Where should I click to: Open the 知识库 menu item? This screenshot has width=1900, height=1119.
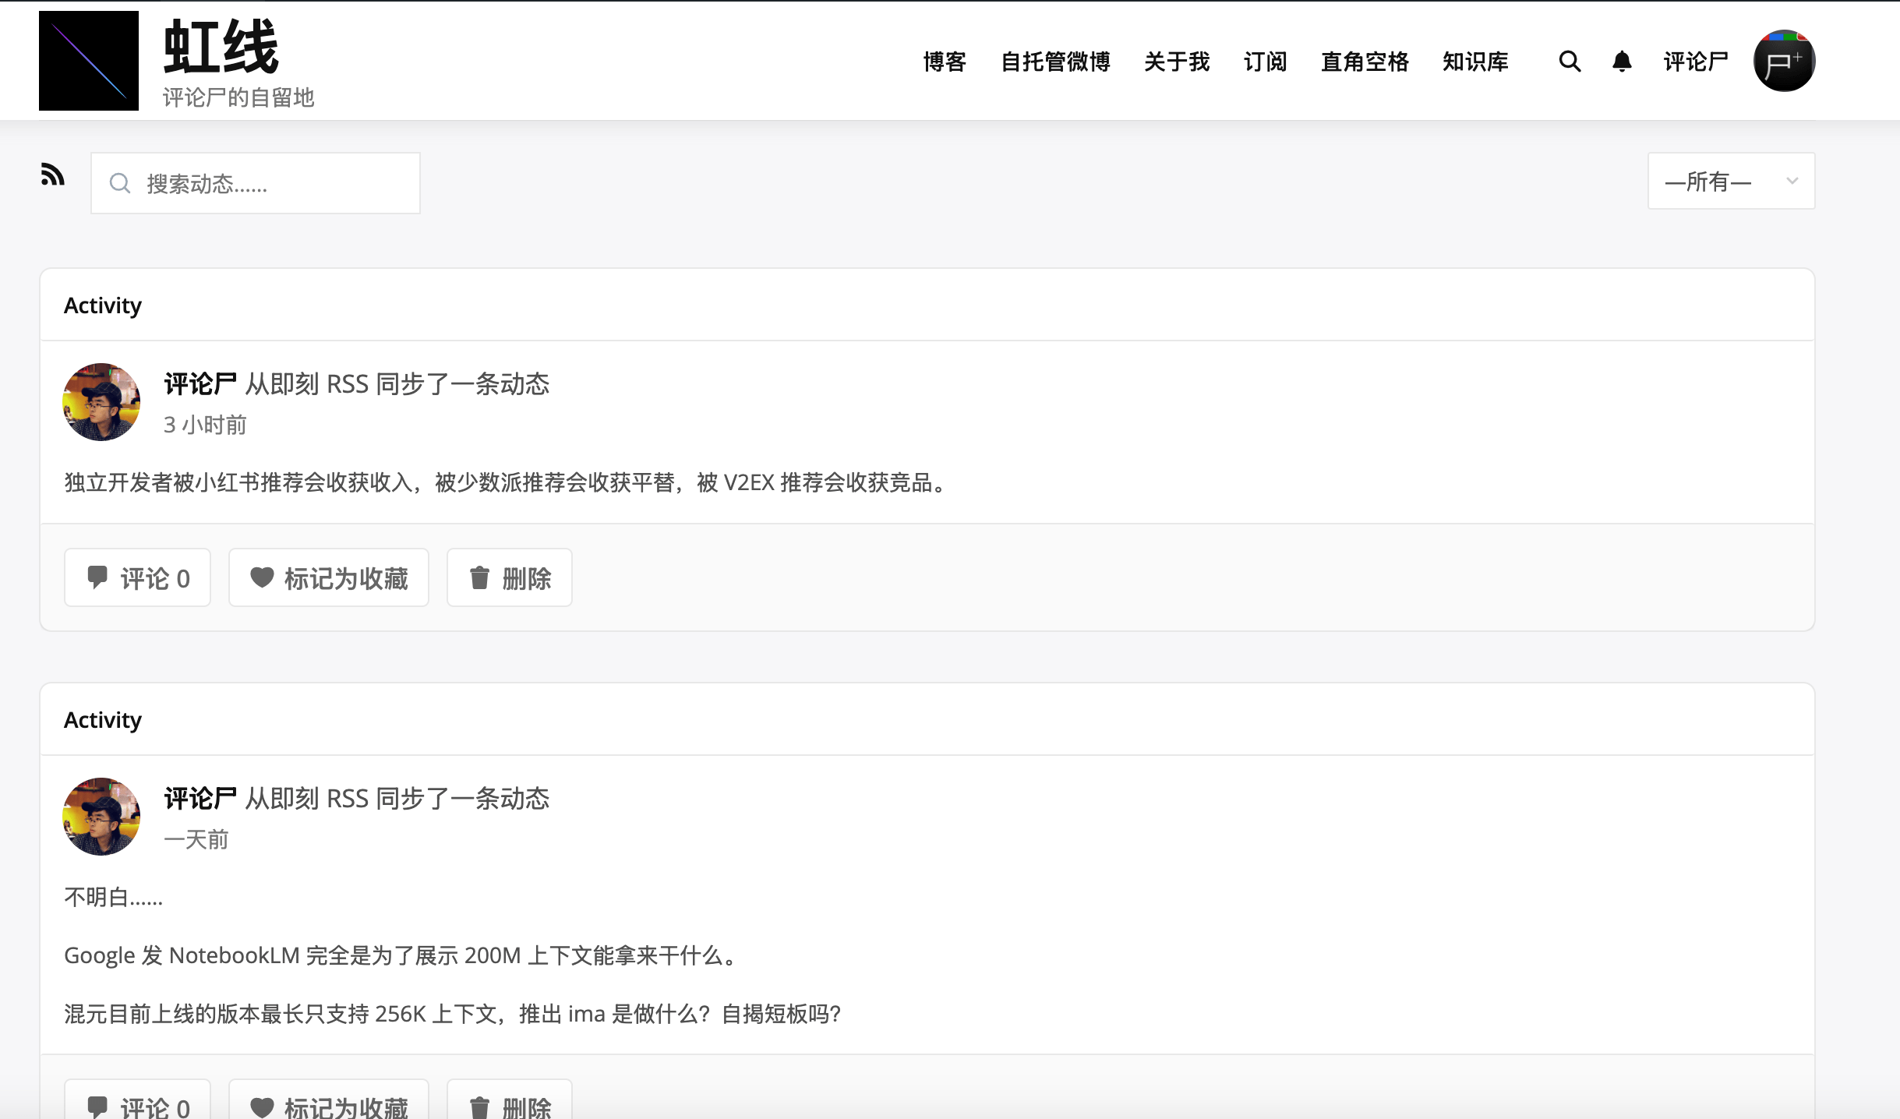click(x=1475, y=62)
